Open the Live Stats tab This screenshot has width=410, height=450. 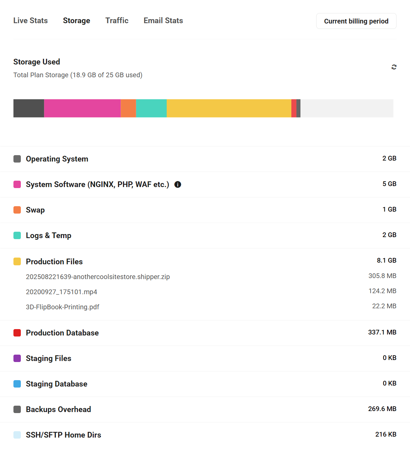31,21
